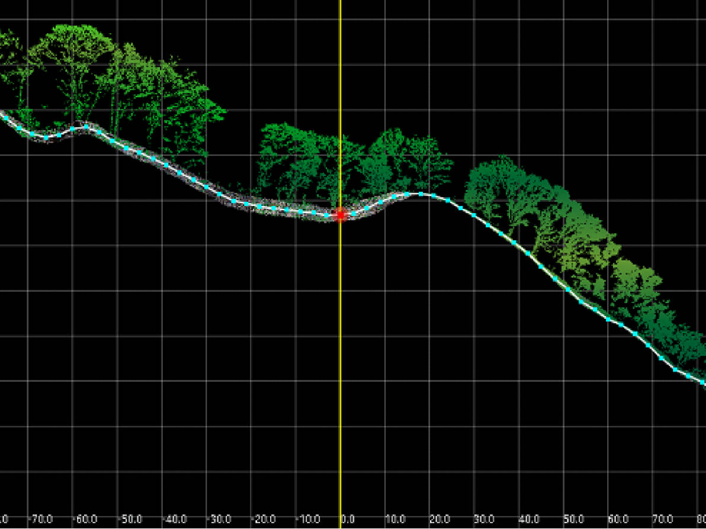Click the 30.0 axis label
The height and width of the screenshot is (529, 706).
pos(484,520)
